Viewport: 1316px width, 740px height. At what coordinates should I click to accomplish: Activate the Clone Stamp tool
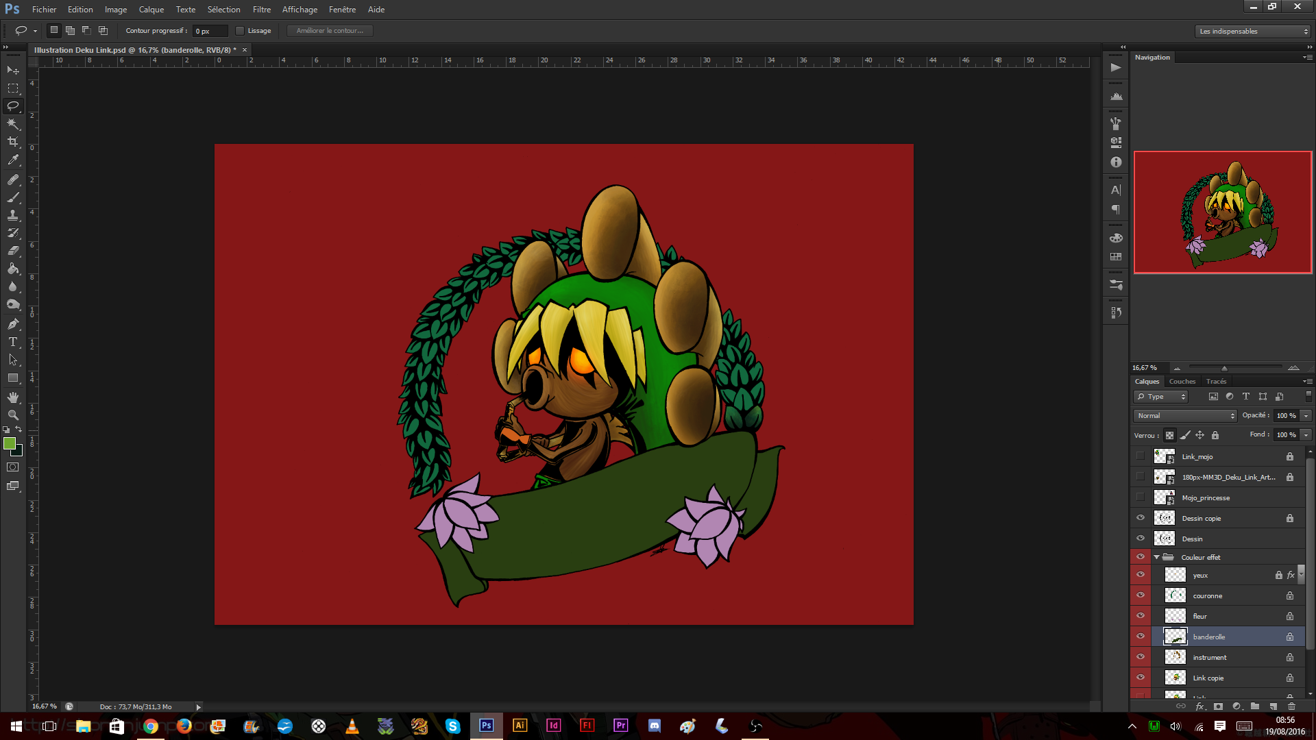click(x=12, y=214)
